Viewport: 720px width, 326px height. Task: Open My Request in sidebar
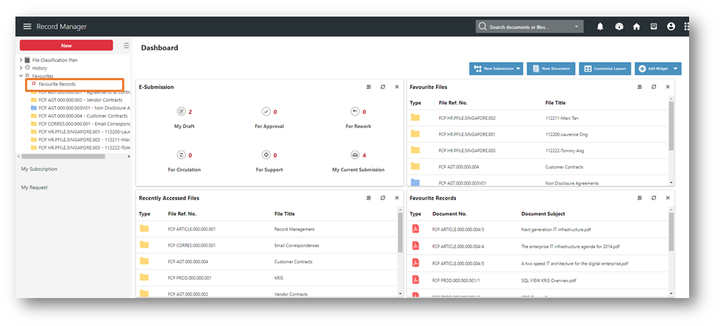[x=35, y=188]
